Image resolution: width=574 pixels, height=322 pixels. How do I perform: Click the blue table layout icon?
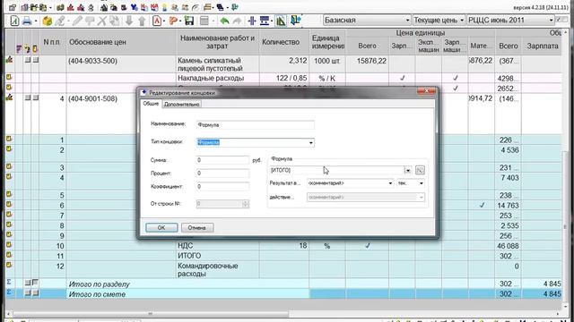[265, 21]
